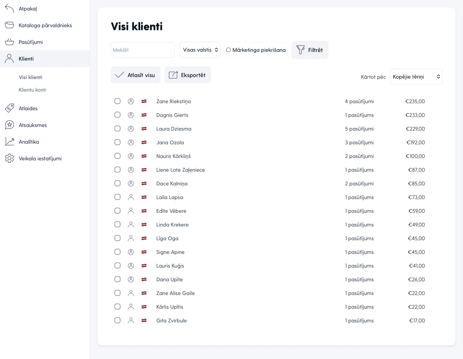Click the discount tag icon for Atlaides

10,108
